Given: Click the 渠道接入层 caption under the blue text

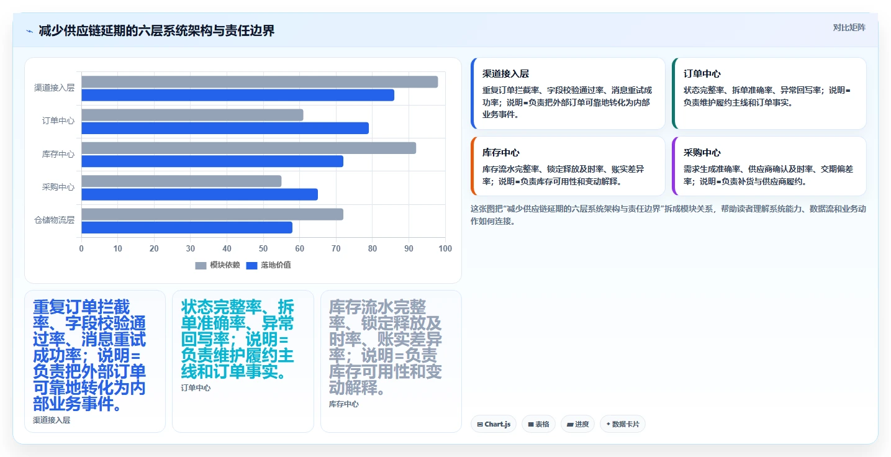Looking at the screenshot, I should click(52, 420).
